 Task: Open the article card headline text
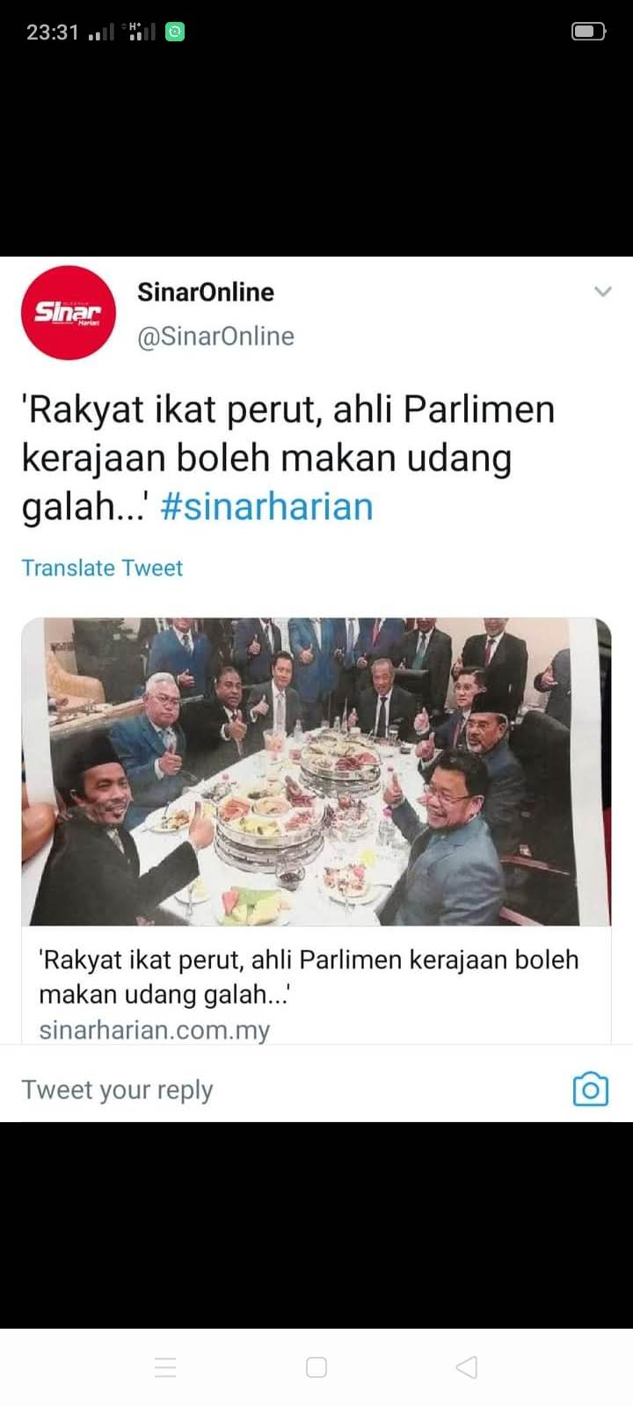point(309,976)
